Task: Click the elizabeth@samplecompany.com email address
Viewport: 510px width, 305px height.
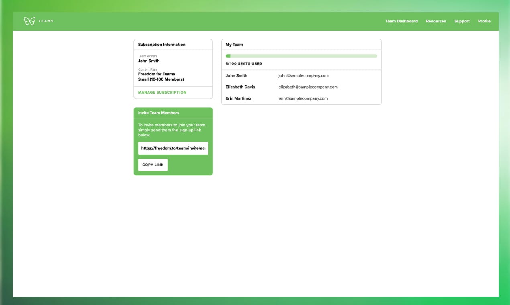Action: [x=308, y=87]
